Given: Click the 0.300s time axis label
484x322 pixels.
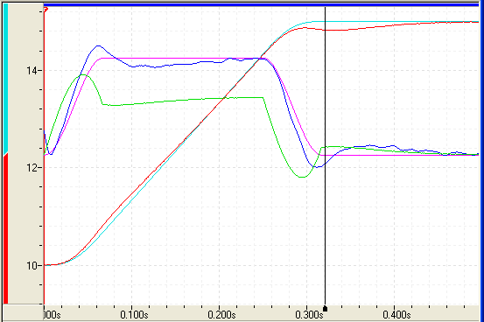Looking at the screenshot, I should (309, 315).
